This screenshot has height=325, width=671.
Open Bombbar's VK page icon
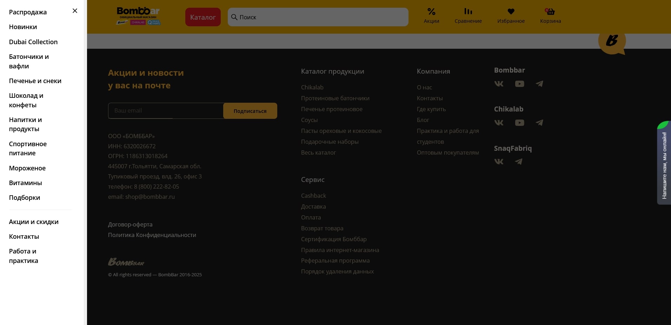coord(499,84)
